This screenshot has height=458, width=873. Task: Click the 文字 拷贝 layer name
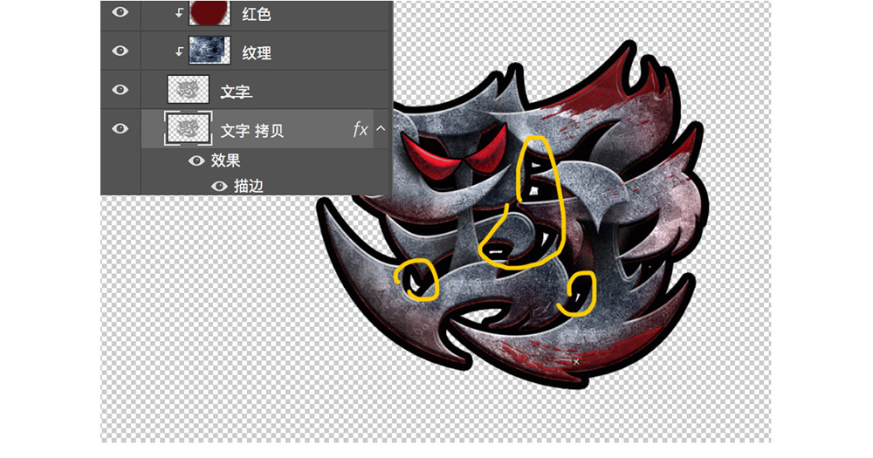(252, 131)
